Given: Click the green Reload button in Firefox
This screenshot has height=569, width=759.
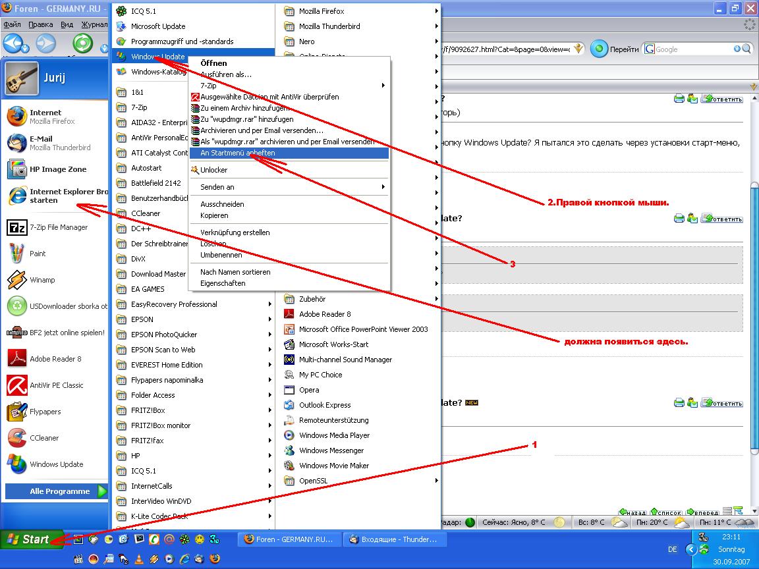Looking at the screenshot, I should coord(83,43).
